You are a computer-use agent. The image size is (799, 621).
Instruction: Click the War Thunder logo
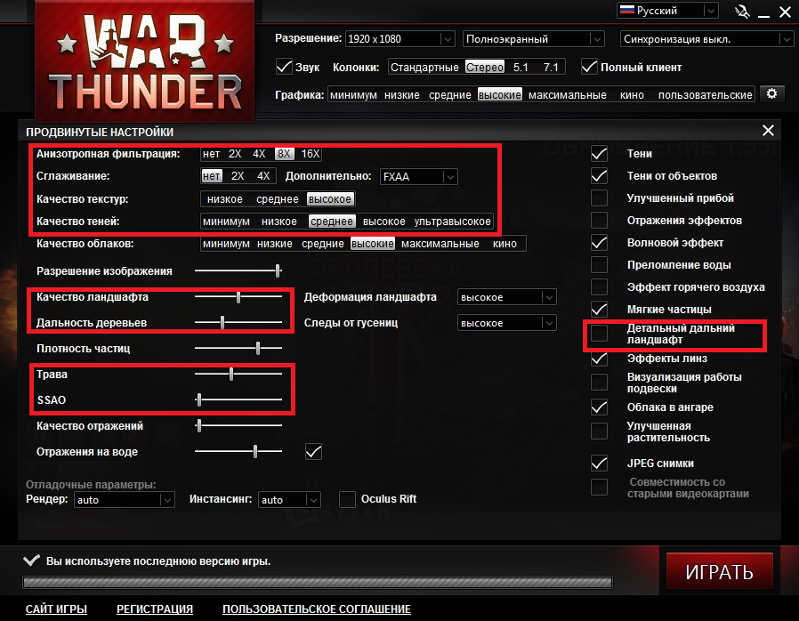(x=145, y=61)
